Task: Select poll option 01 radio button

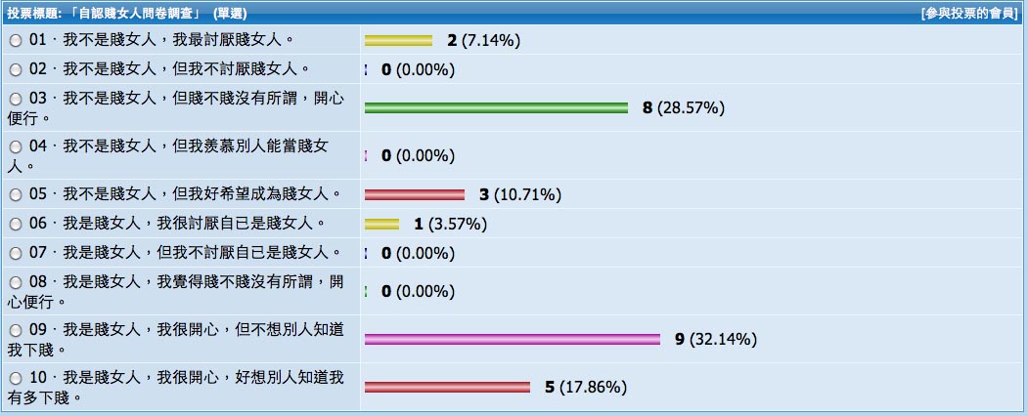Action: (15, 42)
